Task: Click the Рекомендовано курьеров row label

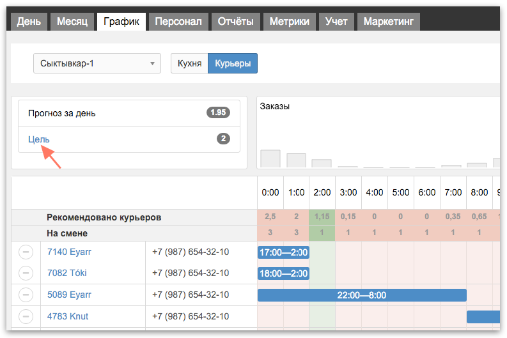Action: 104,217
